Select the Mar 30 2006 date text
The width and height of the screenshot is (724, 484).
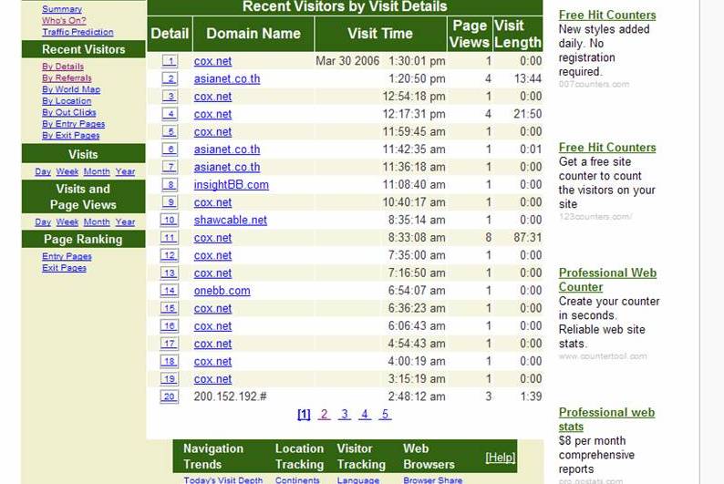[347, 61]
